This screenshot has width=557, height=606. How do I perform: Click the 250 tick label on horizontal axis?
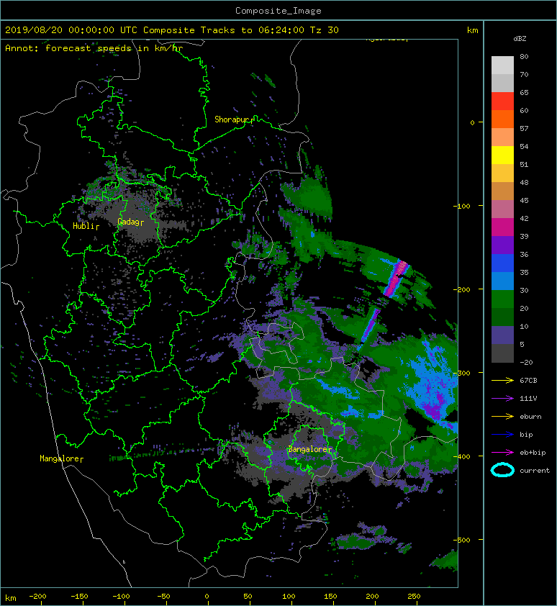[414, 597]
